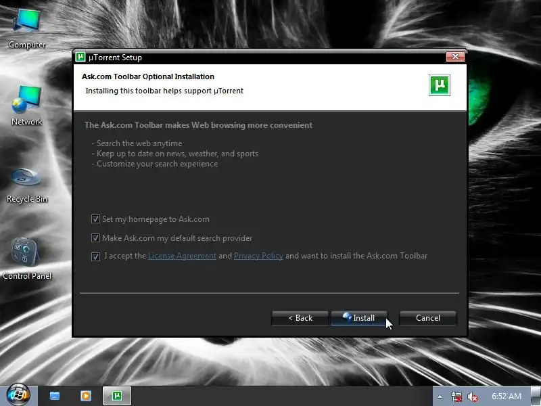541x406 pixels.
Task: Launch the media player taskbar icon
Action: pos(86,396)
